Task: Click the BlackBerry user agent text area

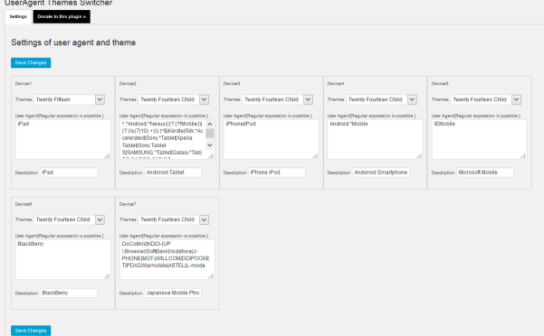Action: (62, 259)
